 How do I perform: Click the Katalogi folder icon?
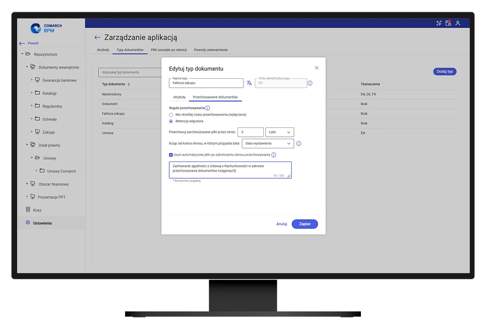coord(37,93)
